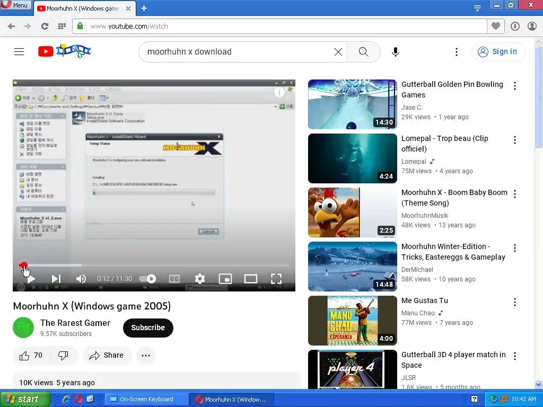Like the video
The height and width of the screenshot is (407, 543).
point(31,356)
